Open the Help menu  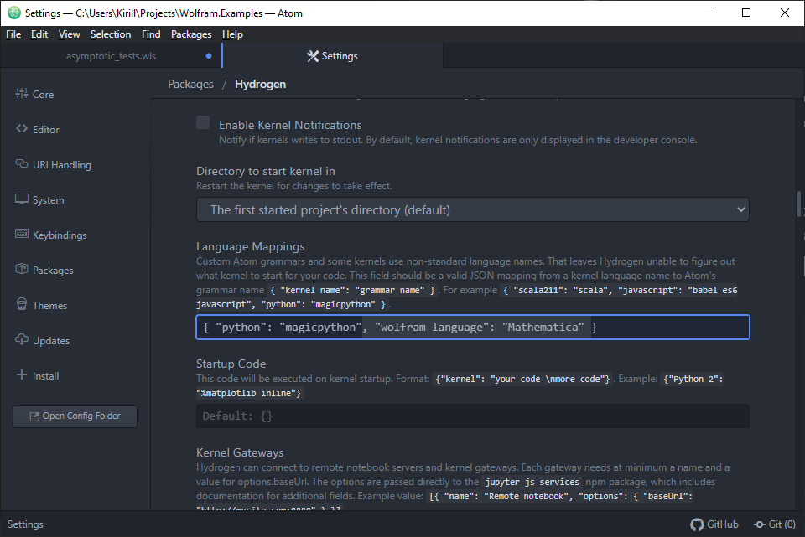point(232,34)
